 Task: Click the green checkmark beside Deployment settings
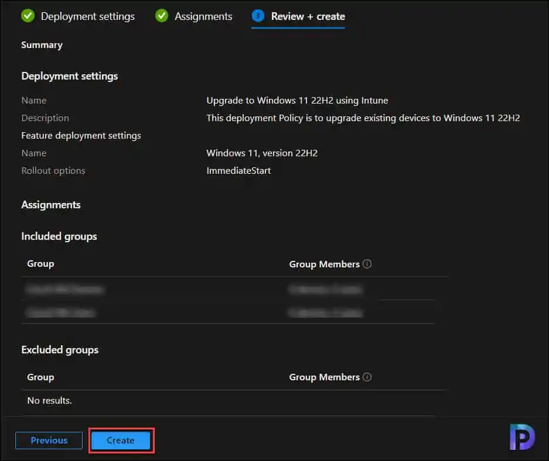point(28,16)
